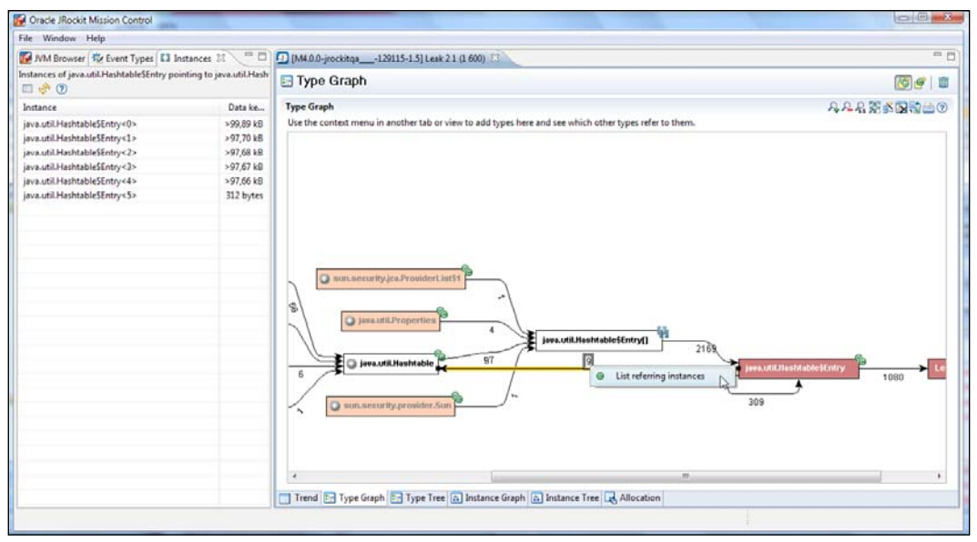Click the help icon in Type Graph toolbar
977x542 pixels.
[x=942, y=107]
